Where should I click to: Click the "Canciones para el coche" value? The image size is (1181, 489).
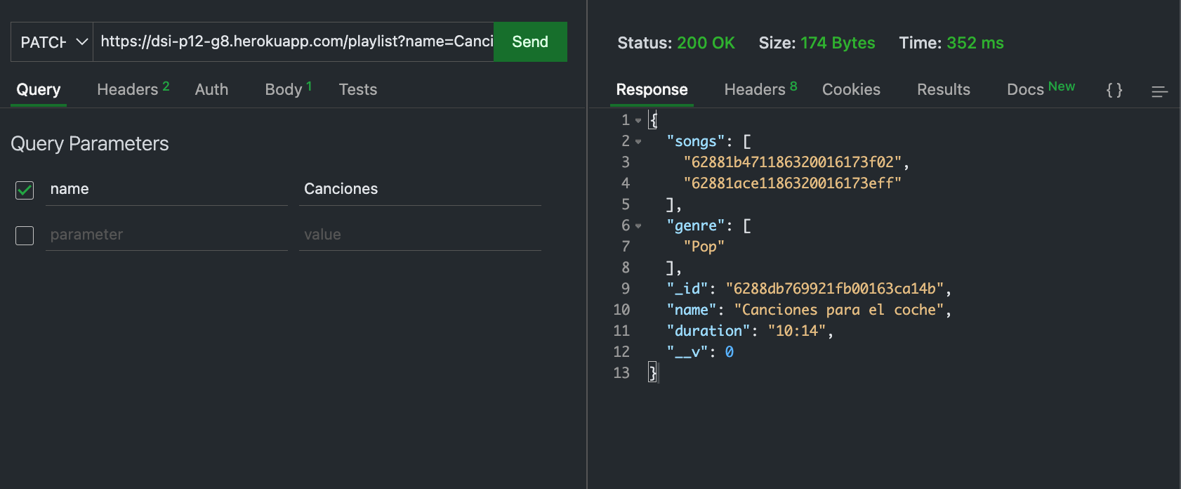tap(839, 310)
